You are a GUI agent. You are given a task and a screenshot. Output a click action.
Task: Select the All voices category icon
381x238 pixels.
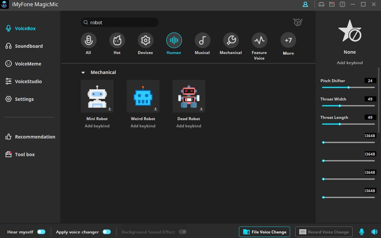tap(88, 40)
